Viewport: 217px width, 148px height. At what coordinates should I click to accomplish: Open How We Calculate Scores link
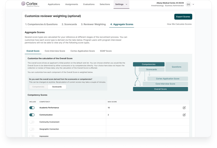tap(179, 24)
